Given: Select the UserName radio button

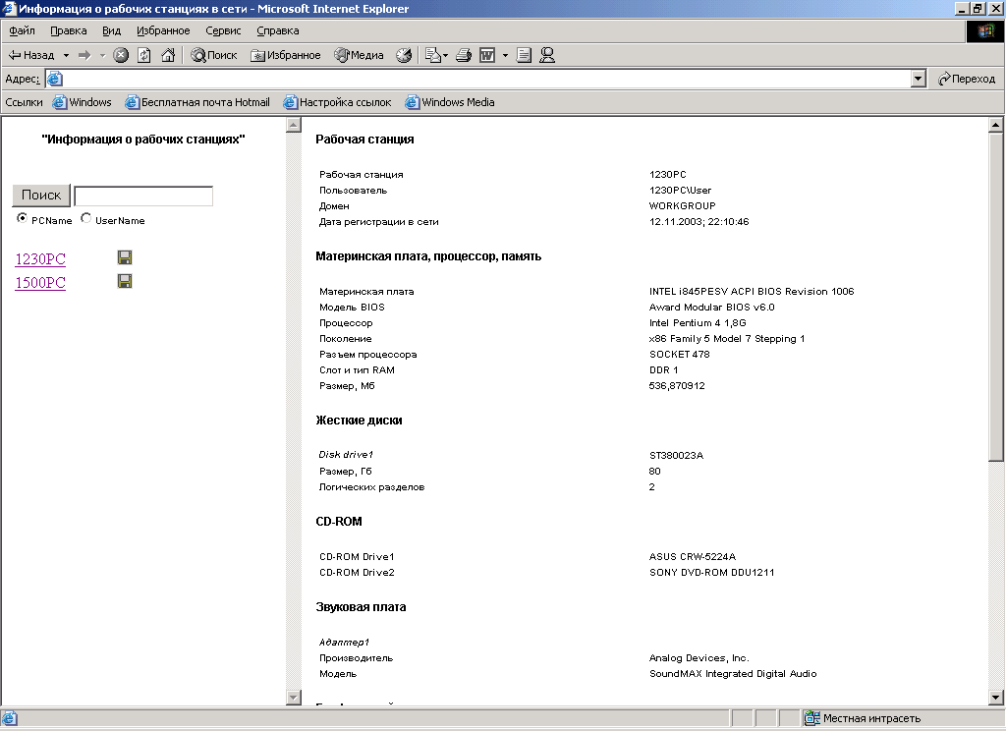Looking at the screenshot, I should pyautogui.click(x=86, y=218).
